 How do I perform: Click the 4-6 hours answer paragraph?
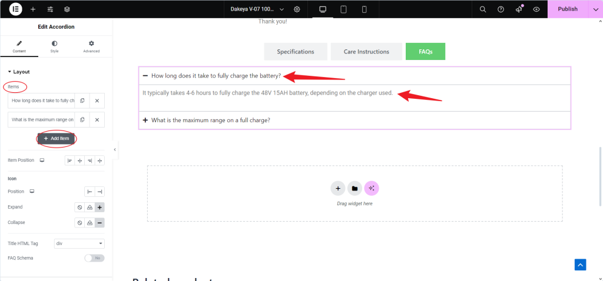(x=268, y=93)
